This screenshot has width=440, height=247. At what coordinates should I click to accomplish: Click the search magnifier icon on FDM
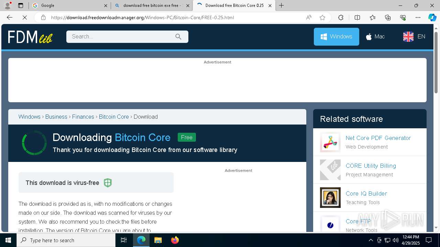pyautogui.click(x=178, y=37)
